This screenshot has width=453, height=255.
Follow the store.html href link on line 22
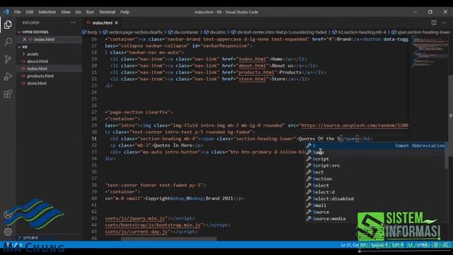pos(252,79)
